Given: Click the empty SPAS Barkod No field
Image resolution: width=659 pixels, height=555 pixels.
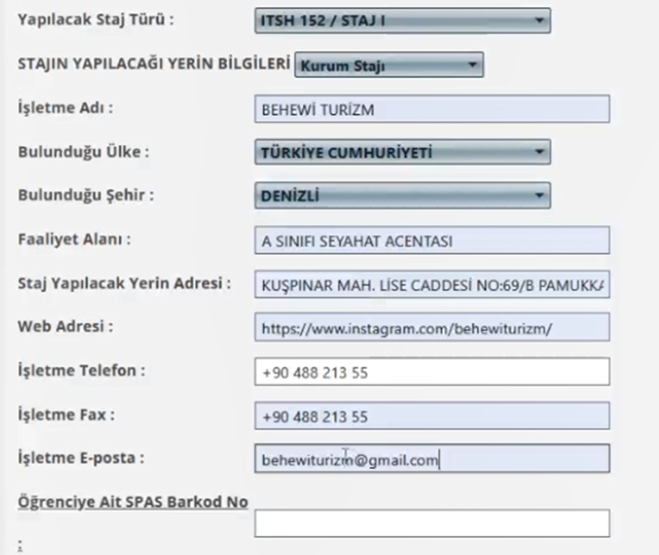Looking at the screenshot, I should click(431, 523).
